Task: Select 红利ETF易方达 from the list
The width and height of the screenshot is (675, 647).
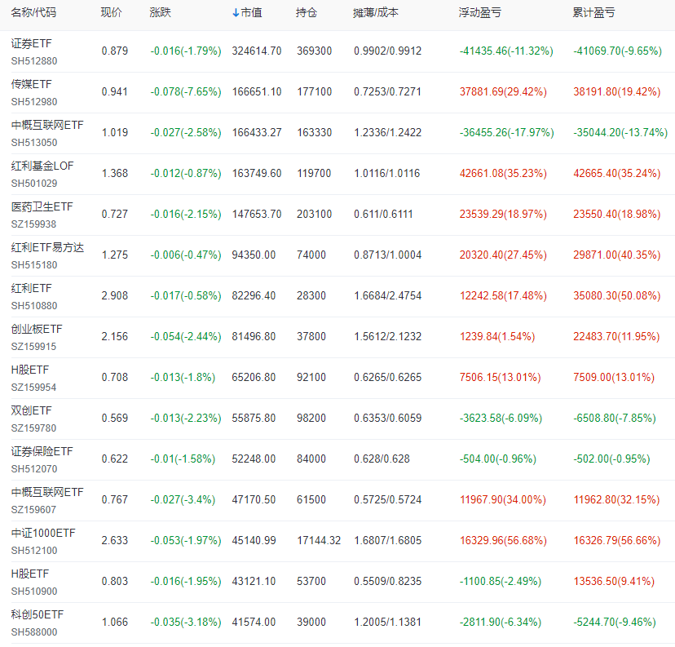Action: [46, 247]
